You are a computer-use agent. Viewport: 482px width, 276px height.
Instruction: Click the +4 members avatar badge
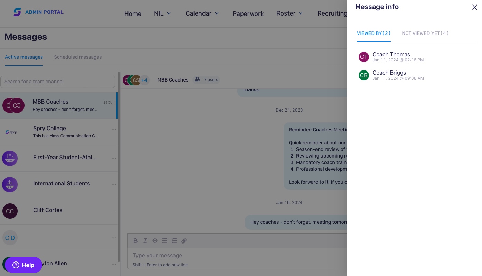pos(144,80)
